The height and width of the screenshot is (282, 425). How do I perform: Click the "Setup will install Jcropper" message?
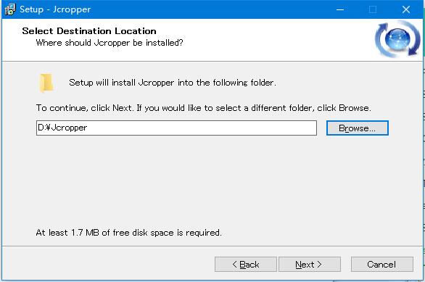pyautogui.click(x=173, y=83)
